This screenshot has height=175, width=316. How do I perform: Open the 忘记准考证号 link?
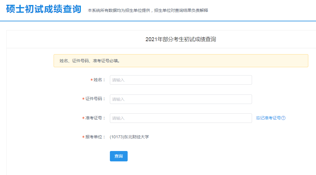click(268, 118)
